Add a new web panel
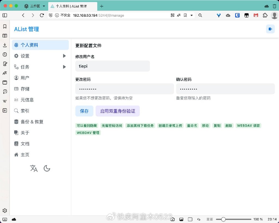Viewport: 279px width, 223px height. pos(5,110)
